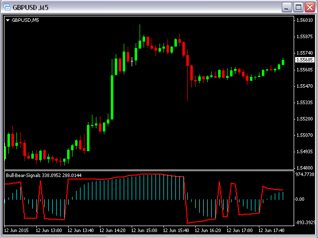Viewport: 318px width, 238px height.
Task: Click the 0.00 level on indicator scale
Action: tap(300, 199)
